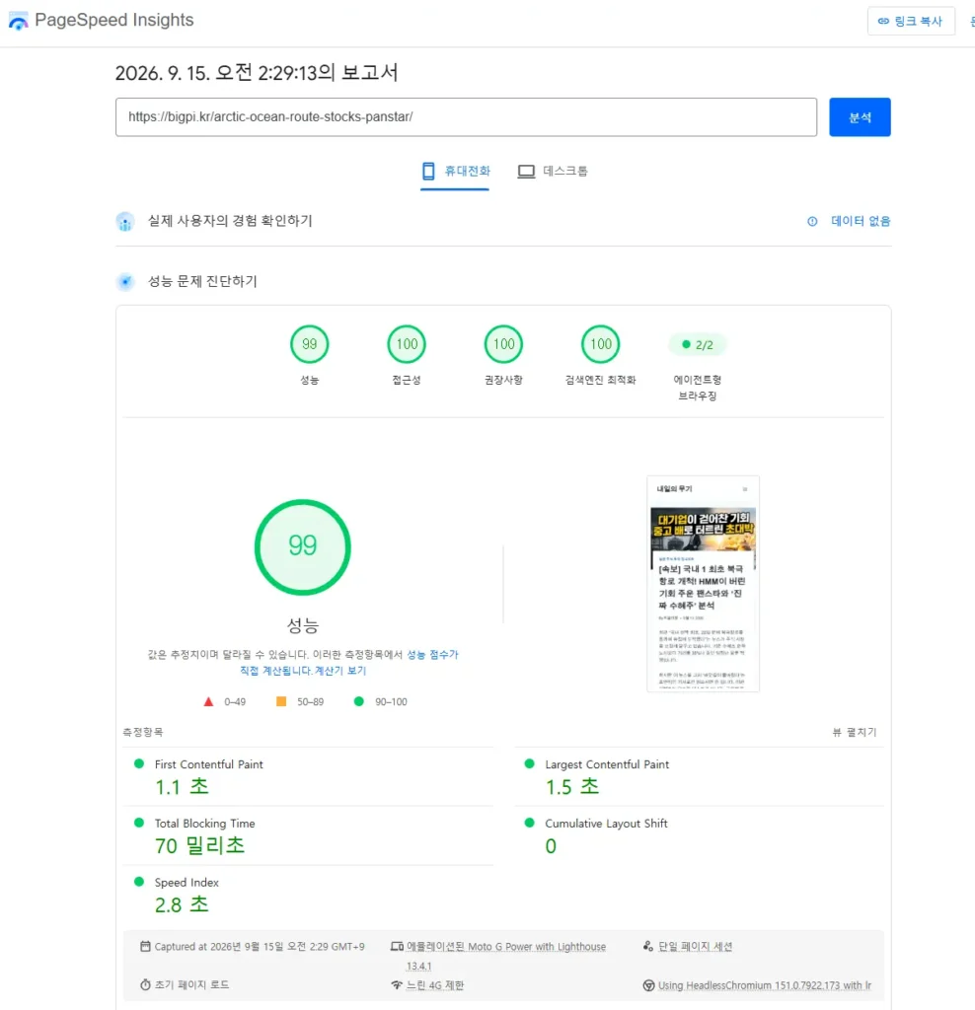Copy link with 링크 복사 button

coord(911,22)
